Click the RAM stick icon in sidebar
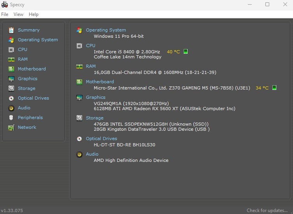This screenshot has width=293, height=214. coord(11,59)
